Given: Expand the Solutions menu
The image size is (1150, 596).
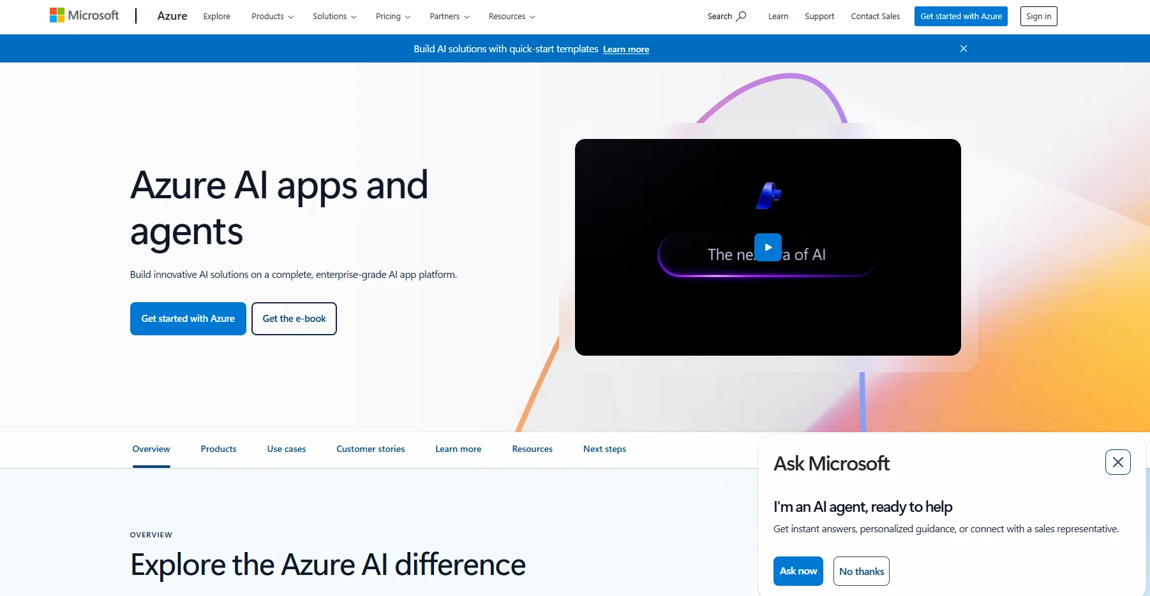Looking at the screenshot, I should pyautogui.click(x=334, y=16).
